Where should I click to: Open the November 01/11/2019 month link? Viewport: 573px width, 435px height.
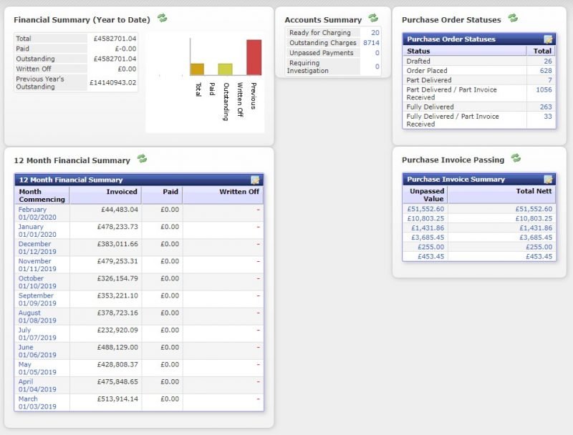(x=37, y=265)
